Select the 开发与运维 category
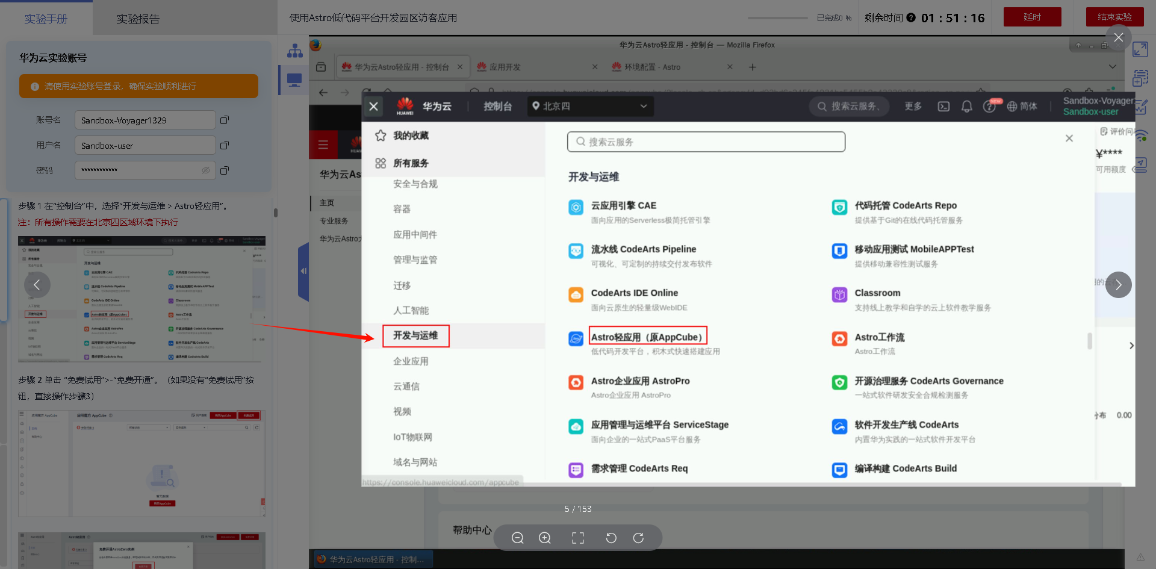Viewport: 1156px width, 569px height. [416, 336]
